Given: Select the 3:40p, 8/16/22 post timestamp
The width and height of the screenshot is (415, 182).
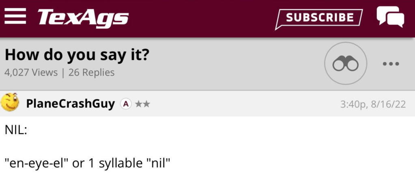Looking at the screenshot, I should coord(373,104).
